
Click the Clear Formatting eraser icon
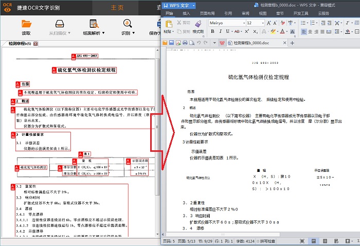click(x=283, y=23)
